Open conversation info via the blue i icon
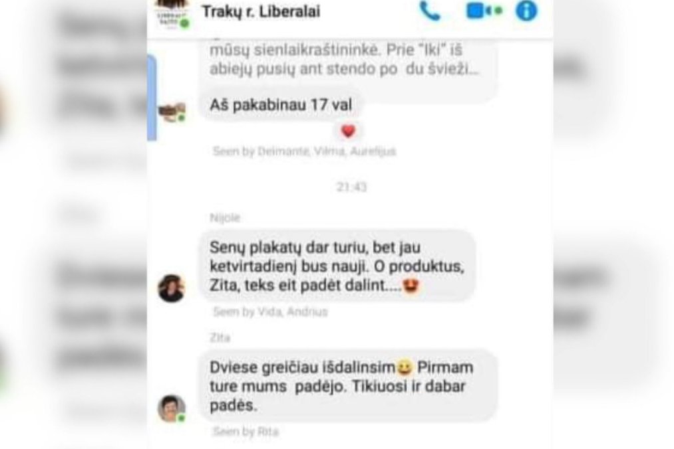This screenshot has height=449, width=674. [x=526, y=11]
